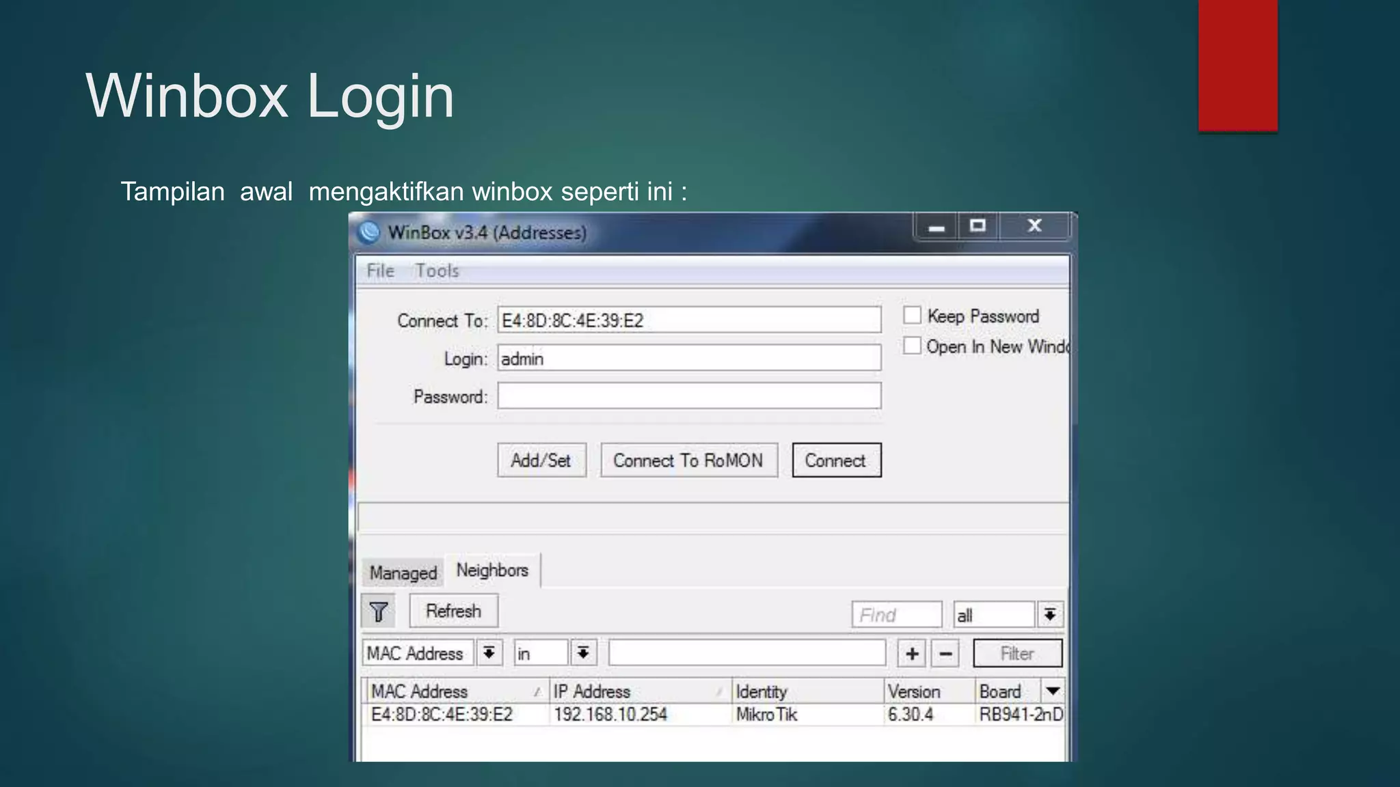Click the Find search box
The width and height of the screenshot is (1400, 787).
(x=897, y=615)
